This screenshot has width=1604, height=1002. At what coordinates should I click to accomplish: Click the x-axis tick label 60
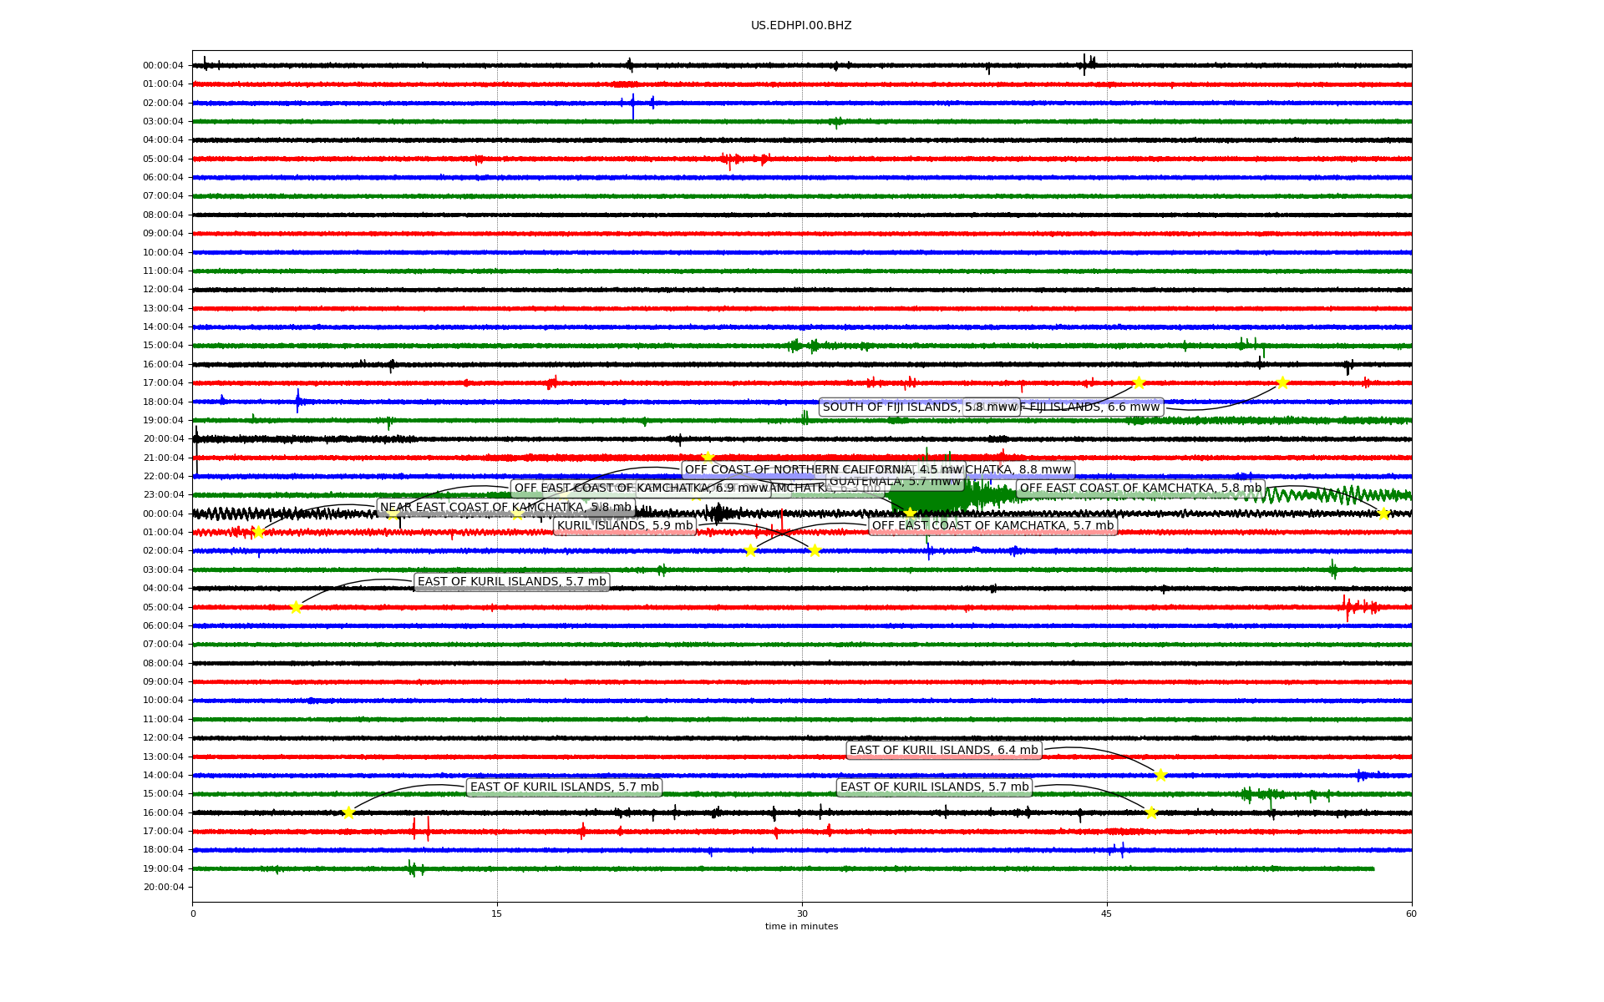click(1411, 913)
